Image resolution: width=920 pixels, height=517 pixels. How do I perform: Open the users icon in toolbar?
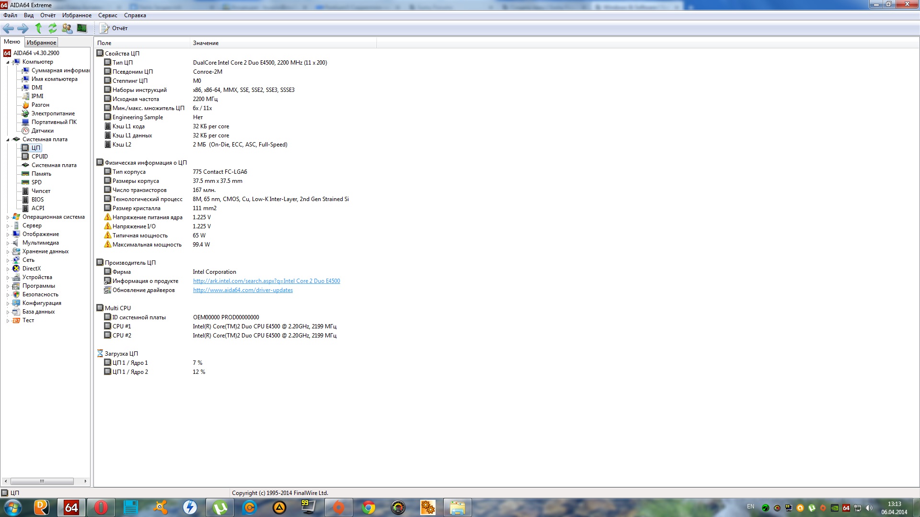(x=67, y=28)
